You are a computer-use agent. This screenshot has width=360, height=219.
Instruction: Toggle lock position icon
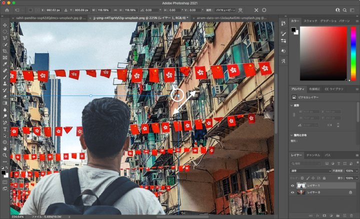(313, 178)
